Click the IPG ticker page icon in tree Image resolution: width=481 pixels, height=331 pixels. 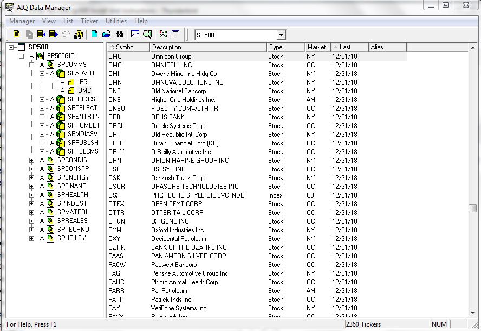[71, 82]
